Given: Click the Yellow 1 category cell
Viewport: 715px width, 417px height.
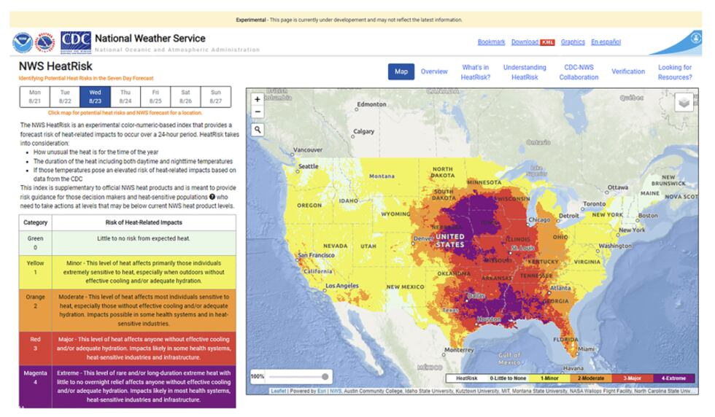Looking at the screenshot, I should tap(35, 272).
